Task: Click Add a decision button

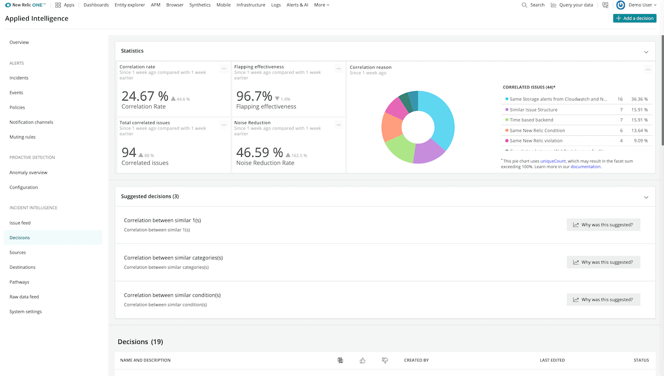Action: (x=635, y=18)
